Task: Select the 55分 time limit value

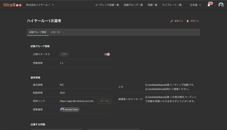Action: click(62, 93)
